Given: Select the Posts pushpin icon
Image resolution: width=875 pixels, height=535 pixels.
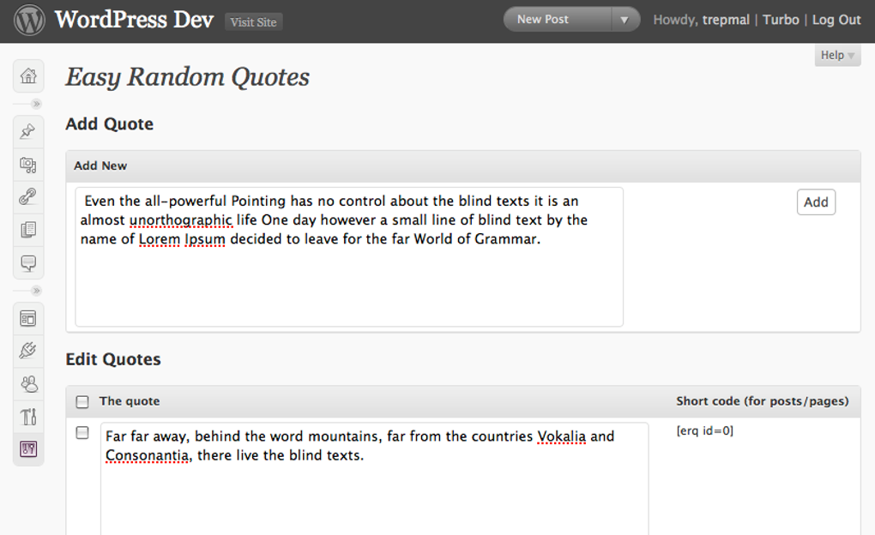Looking at the screenshot, I should pos(28,132).
